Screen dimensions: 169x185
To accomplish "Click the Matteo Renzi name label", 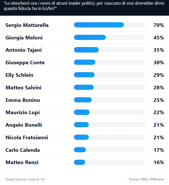I will [22, 163].
